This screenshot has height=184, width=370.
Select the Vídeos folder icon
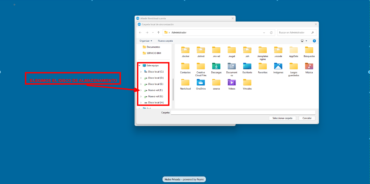[x=232, y=83]
